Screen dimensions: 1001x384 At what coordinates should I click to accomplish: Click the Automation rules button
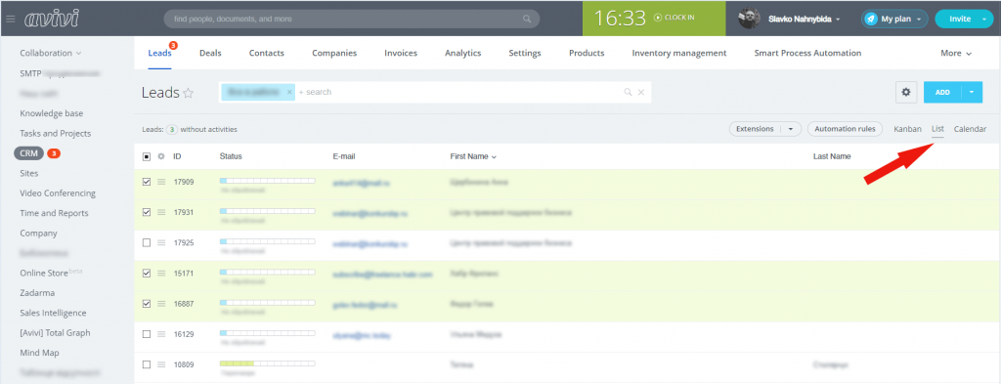pos(845,129)
